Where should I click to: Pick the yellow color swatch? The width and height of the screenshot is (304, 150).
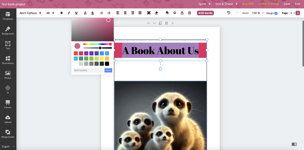[x=102, y=58]
